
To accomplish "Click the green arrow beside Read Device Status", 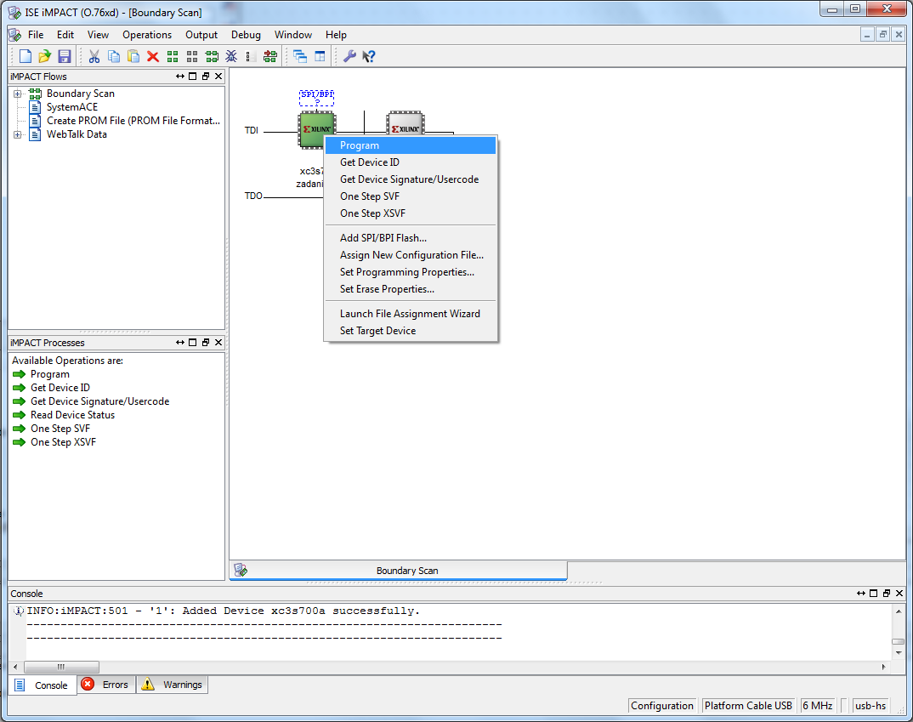I will pyautogui.click(x=20, y=415).
